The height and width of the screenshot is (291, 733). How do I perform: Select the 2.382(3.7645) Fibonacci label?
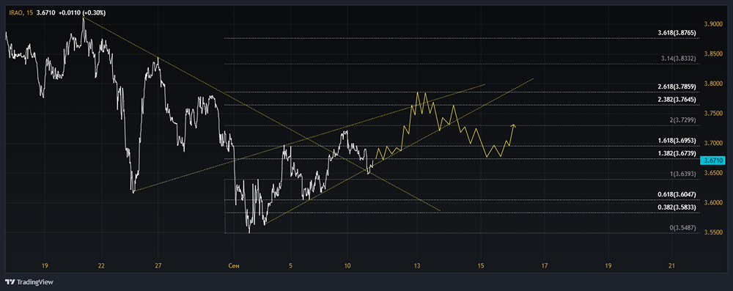tap(677, 99)
